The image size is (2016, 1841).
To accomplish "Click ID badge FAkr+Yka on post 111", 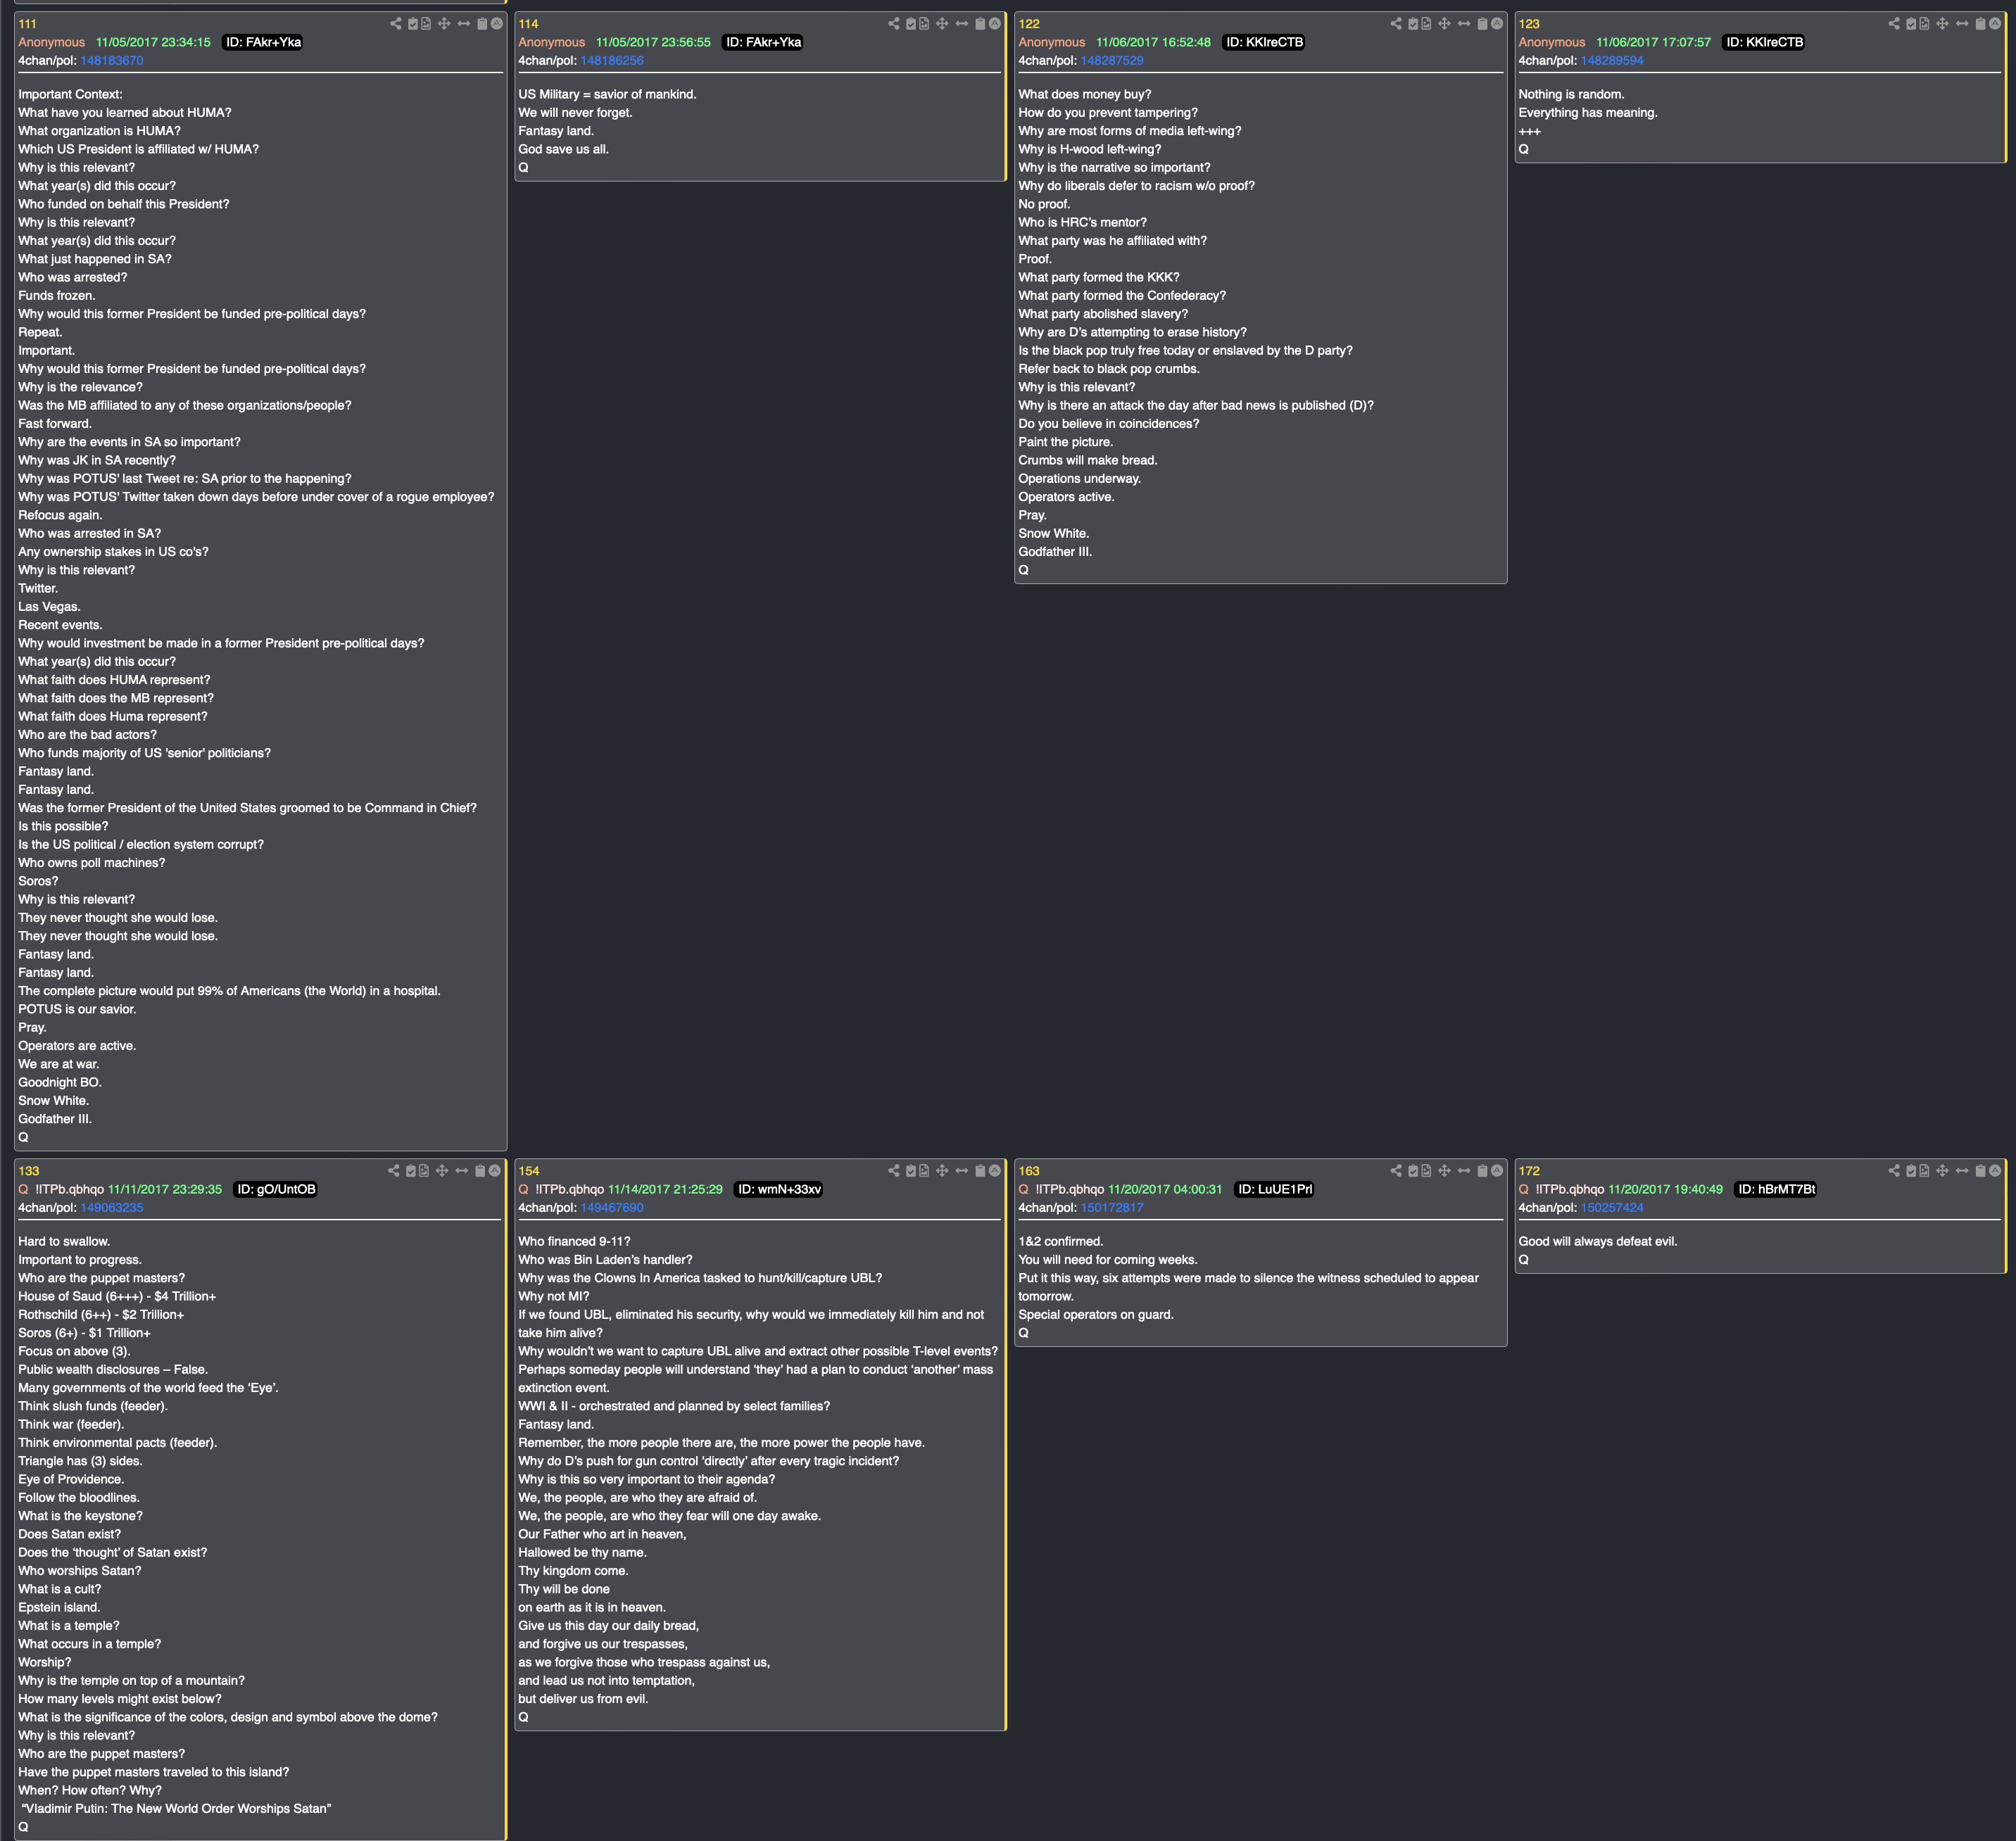I will click(x=263, y=42).
